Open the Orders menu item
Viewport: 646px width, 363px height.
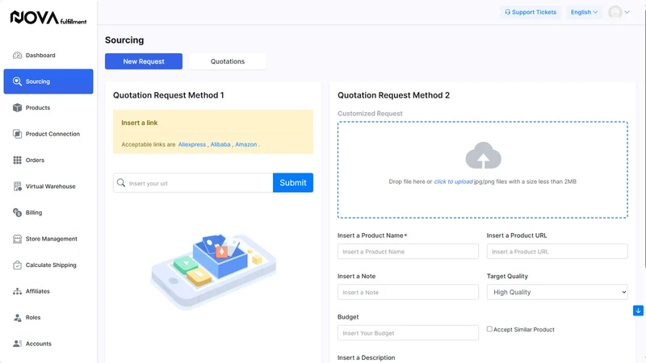click(48, 160)
